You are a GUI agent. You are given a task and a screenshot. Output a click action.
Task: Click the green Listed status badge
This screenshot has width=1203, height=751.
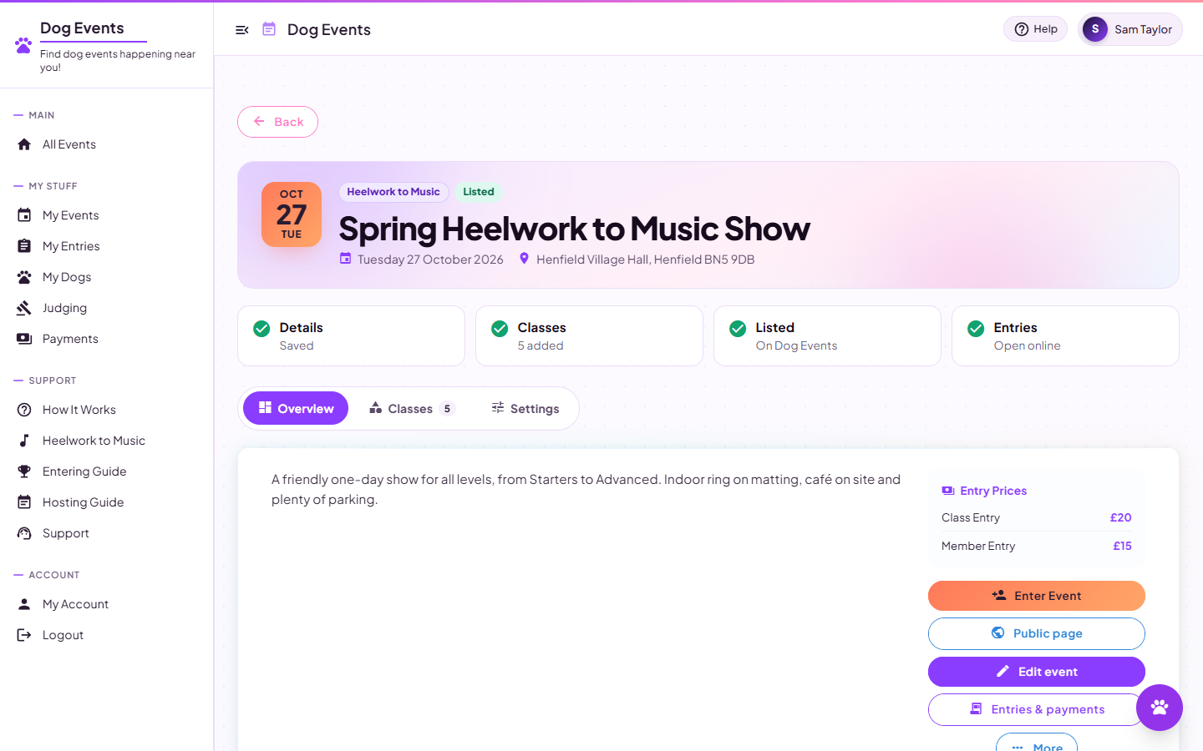pos(479,192)
